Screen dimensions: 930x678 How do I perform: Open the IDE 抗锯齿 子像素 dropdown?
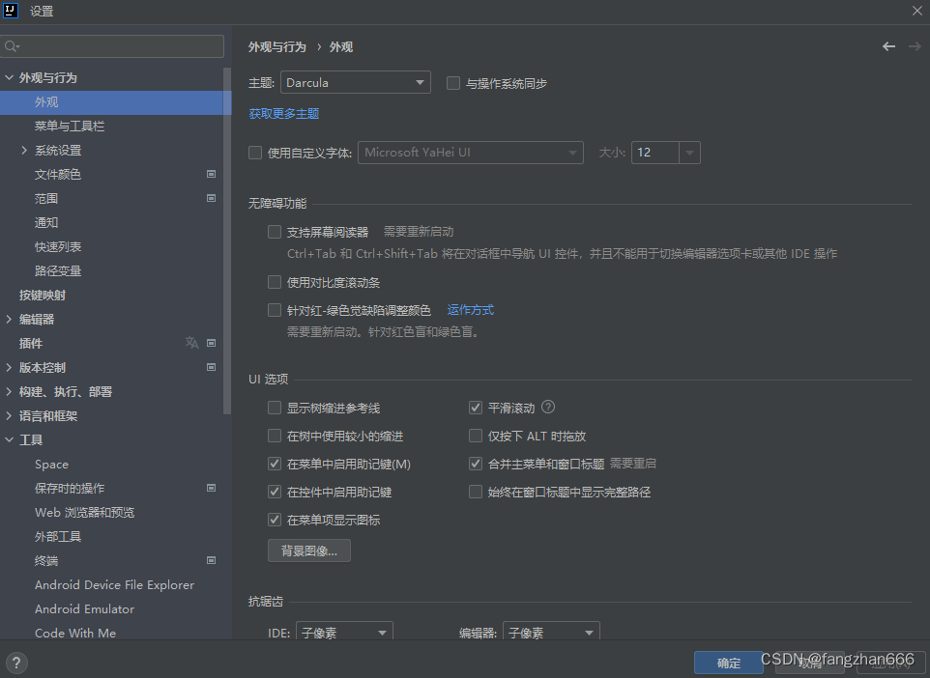(344, 632)
